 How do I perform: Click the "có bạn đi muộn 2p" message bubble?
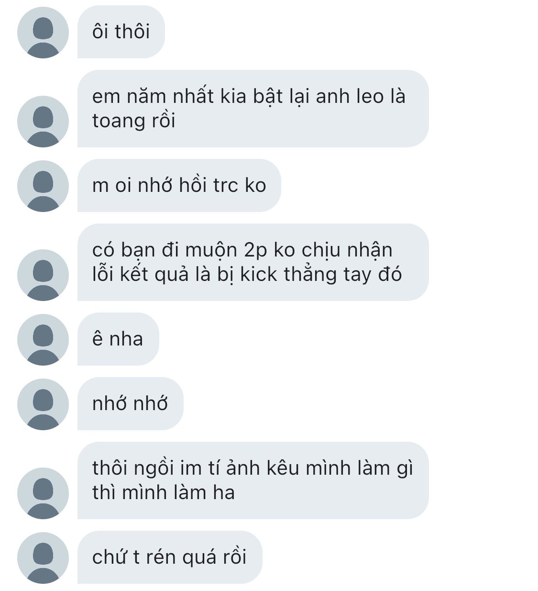tap(253, 262)
